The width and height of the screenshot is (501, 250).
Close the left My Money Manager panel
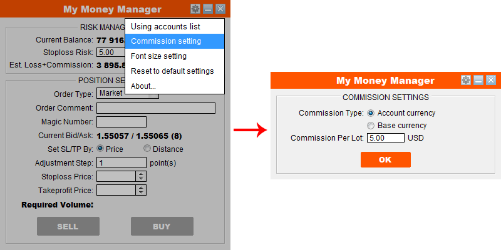220,9
